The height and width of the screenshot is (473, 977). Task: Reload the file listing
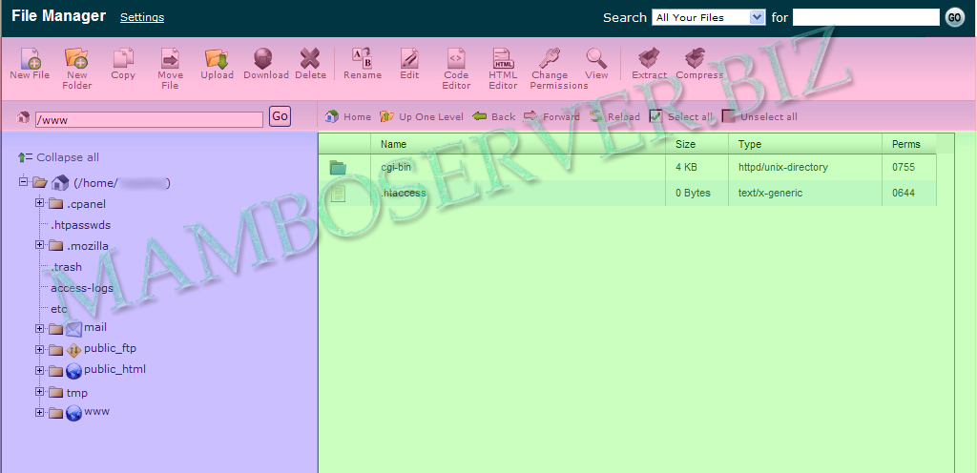click(614, 116)
